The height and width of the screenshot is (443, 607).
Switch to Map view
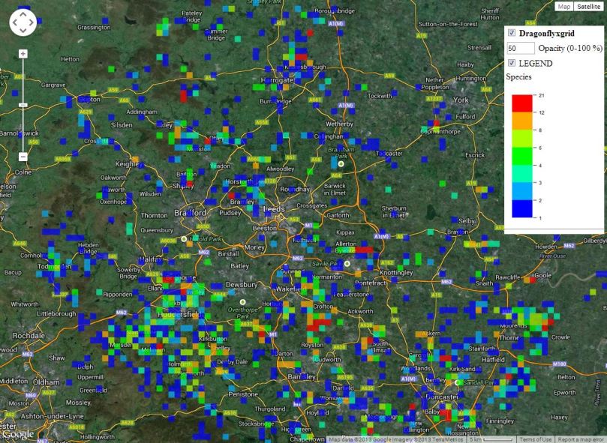tap(563, 6)
